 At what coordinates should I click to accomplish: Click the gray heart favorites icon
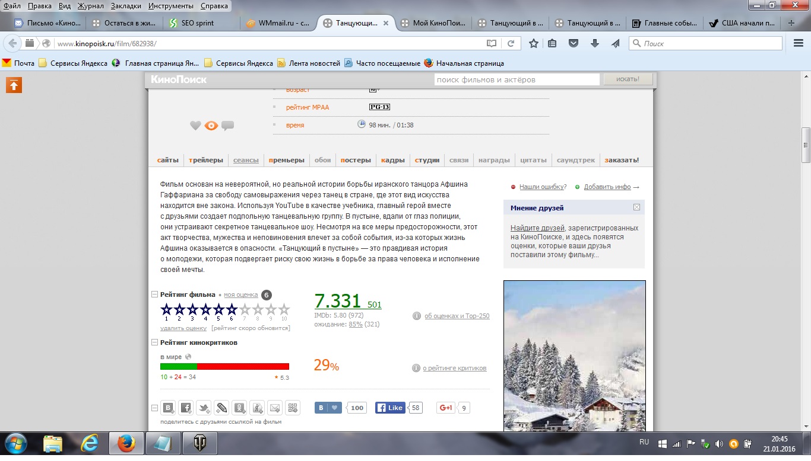click(x=195, y=126)
